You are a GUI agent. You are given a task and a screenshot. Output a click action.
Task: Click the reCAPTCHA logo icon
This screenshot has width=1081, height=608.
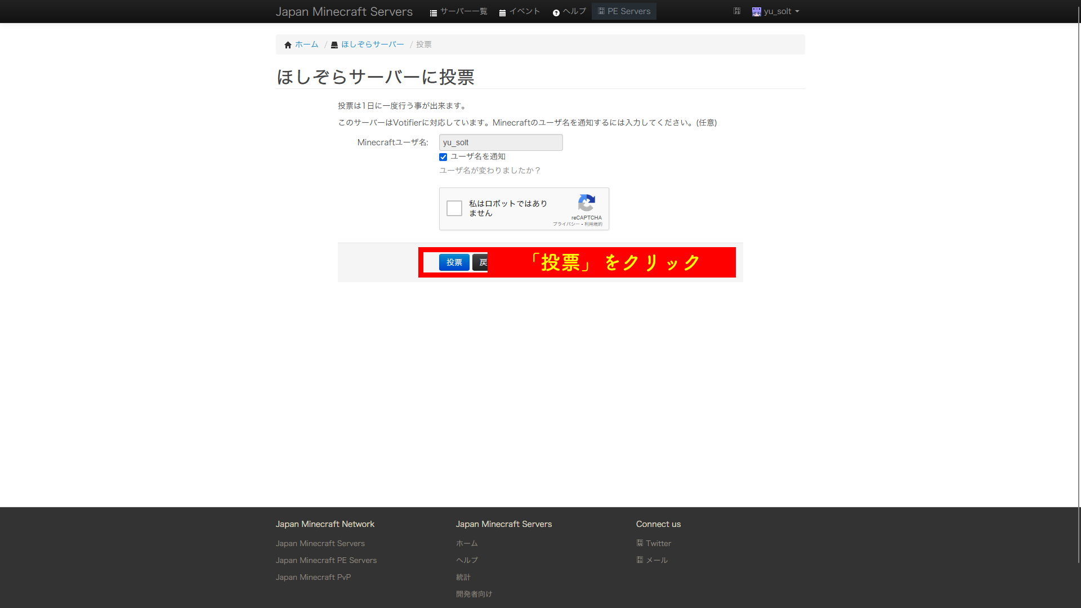coord(586,203)
